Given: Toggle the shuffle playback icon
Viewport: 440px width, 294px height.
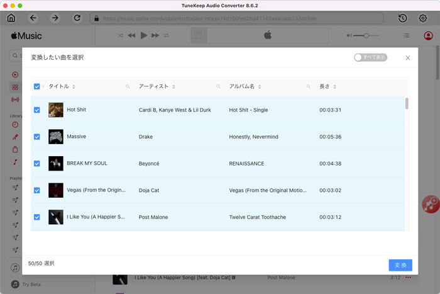Looking at the screenshot, I should coord(120,35).
